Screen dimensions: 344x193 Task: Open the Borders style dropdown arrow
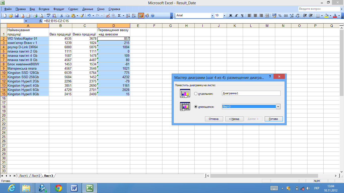click(322, 16)
